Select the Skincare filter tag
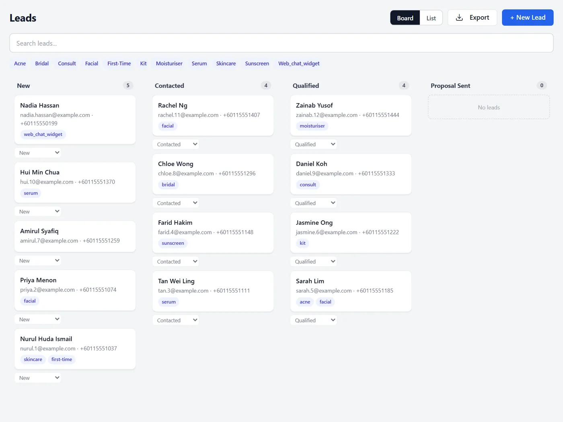 coord(226,64)
